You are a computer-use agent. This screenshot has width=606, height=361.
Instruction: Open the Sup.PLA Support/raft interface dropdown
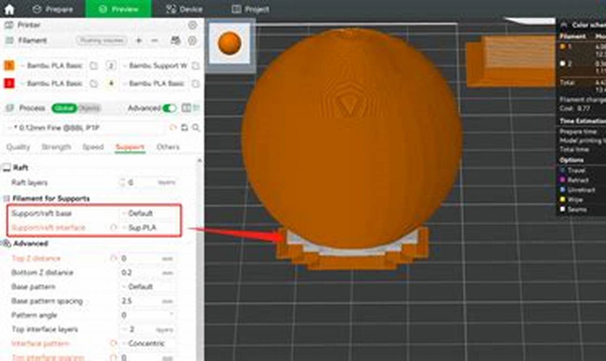[x=143, y=228]
